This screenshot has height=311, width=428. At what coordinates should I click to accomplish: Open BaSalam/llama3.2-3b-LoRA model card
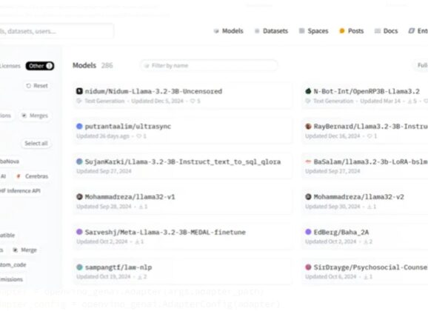[x=364, y=166]
